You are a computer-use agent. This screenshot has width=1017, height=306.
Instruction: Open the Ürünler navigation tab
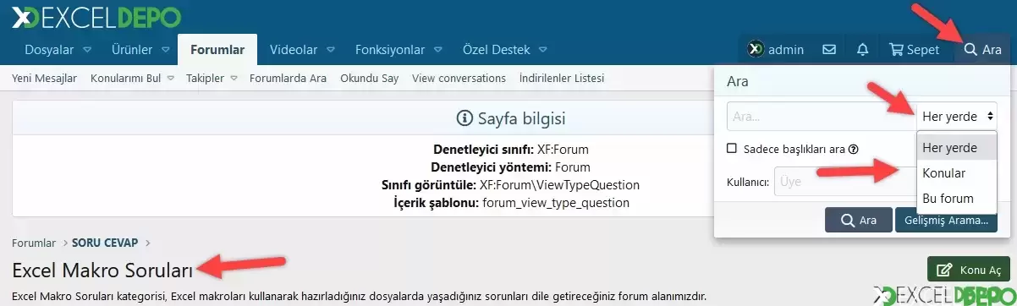pos(131,50)
